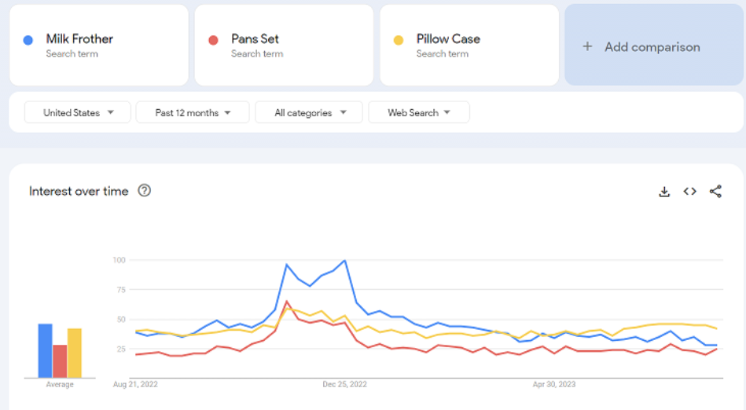Screen dimensions: 746x410
Task: Click the Add comparison button
Action: [652, 46]
